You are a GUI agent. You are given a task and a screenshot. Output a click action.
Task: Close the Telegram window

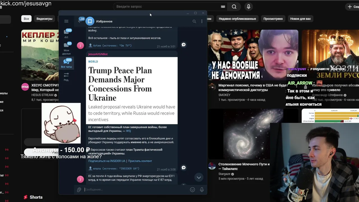click(203, 13)
